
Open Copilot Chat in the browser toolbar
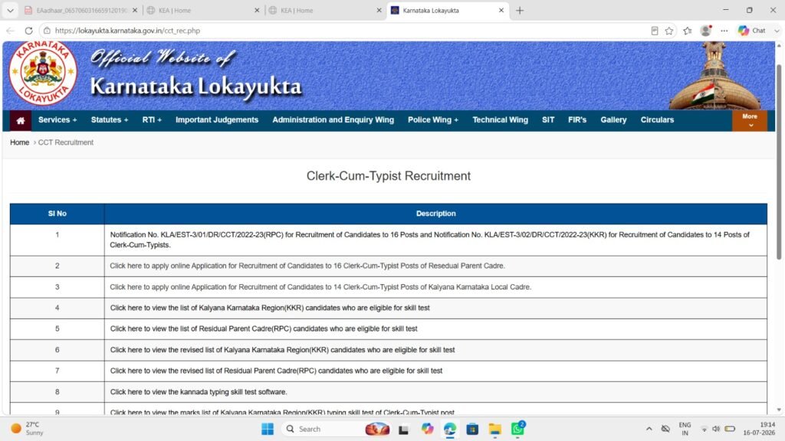752,31
